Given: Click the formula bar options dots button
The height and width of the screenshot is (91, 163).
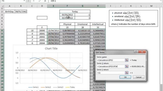Looking at the screenshot, I should point(28,1).
